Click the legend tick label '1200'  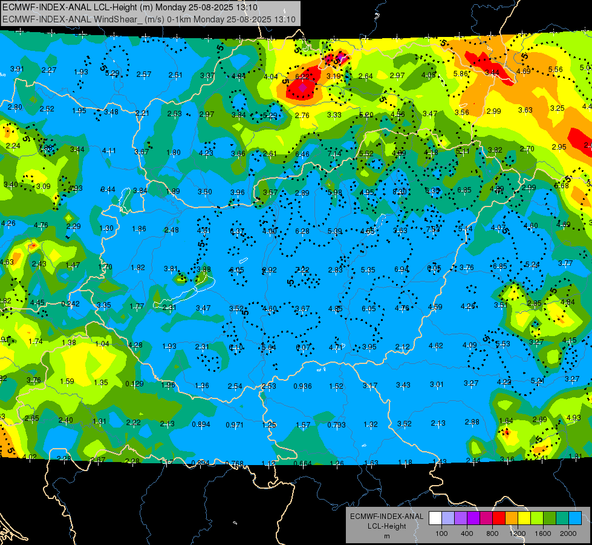[517, 533]
